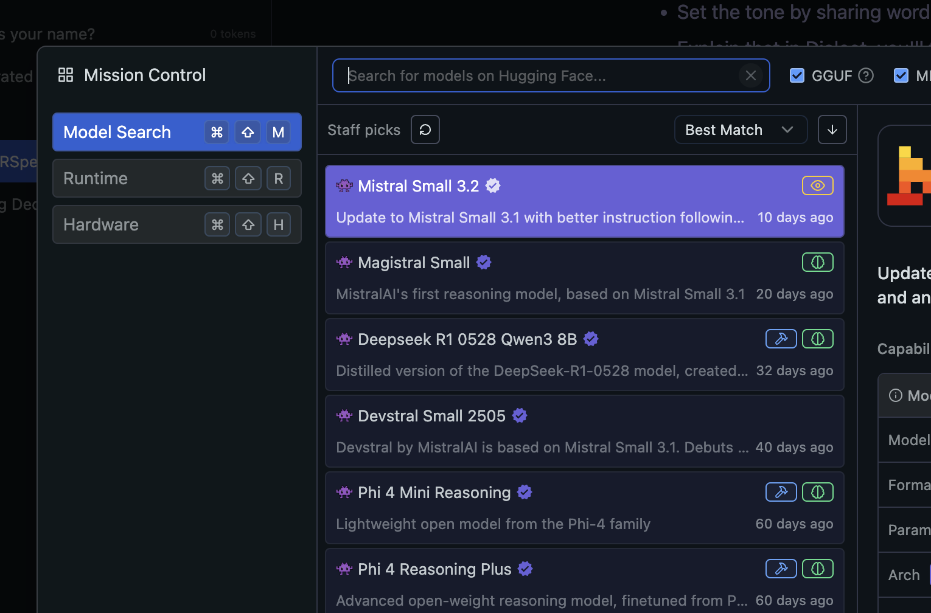The width and height of the screenshot is (931, 613).
Task: Switch to the Hardware tab
Action: [x=177, y=224]
